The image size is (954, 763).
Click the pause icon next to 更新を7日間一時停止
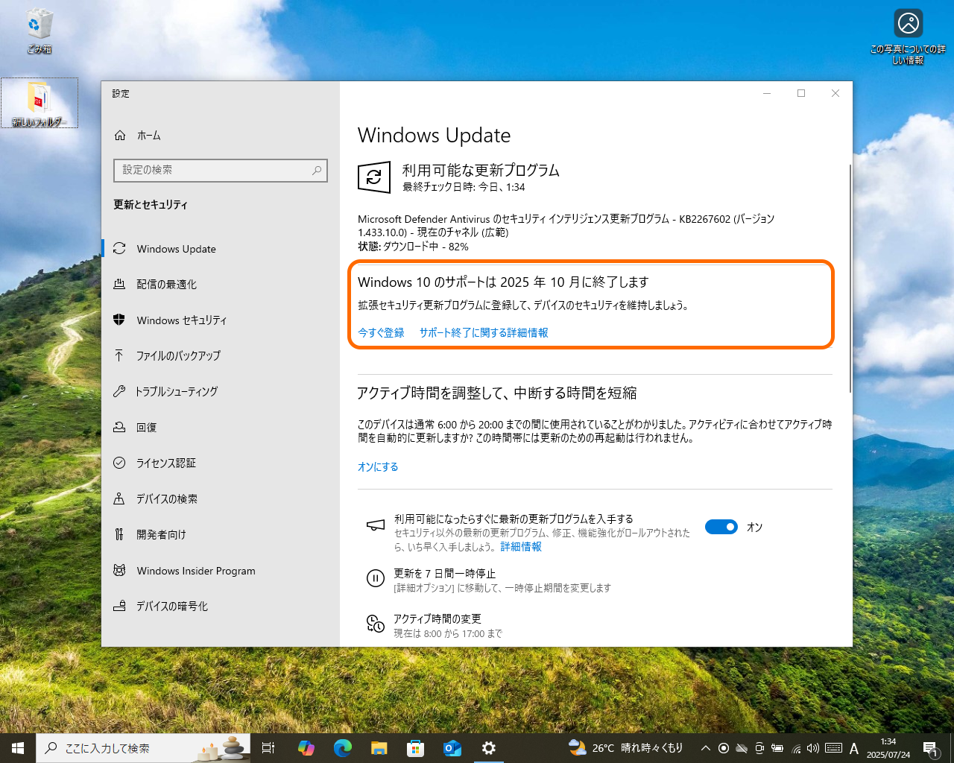pos(375,579)
